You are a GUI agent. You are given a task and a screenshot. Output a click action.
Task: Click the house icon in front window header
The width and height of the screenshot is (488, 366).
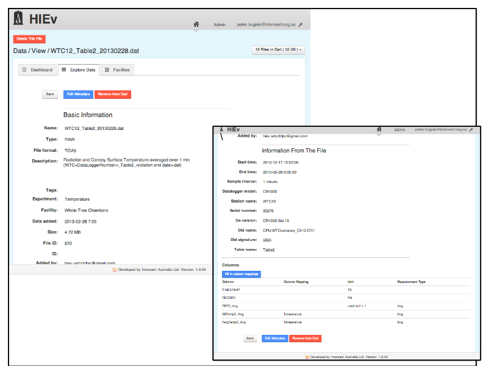379,129
